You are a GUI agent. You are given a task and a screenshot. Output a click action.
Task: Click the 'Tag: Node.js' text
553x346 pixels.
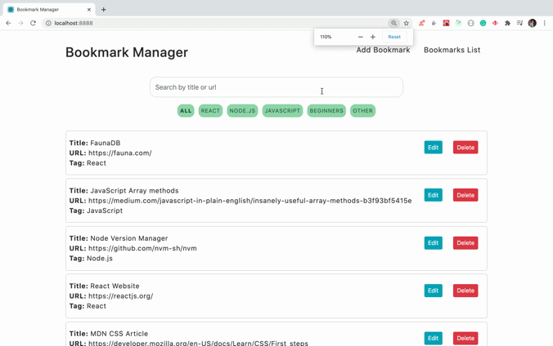tap(91, 259)
